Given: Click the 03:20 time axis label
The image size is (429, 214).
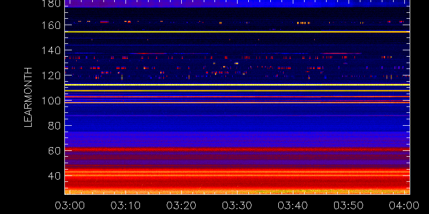Looking at the screenshot, I should (x=181, y=205).
